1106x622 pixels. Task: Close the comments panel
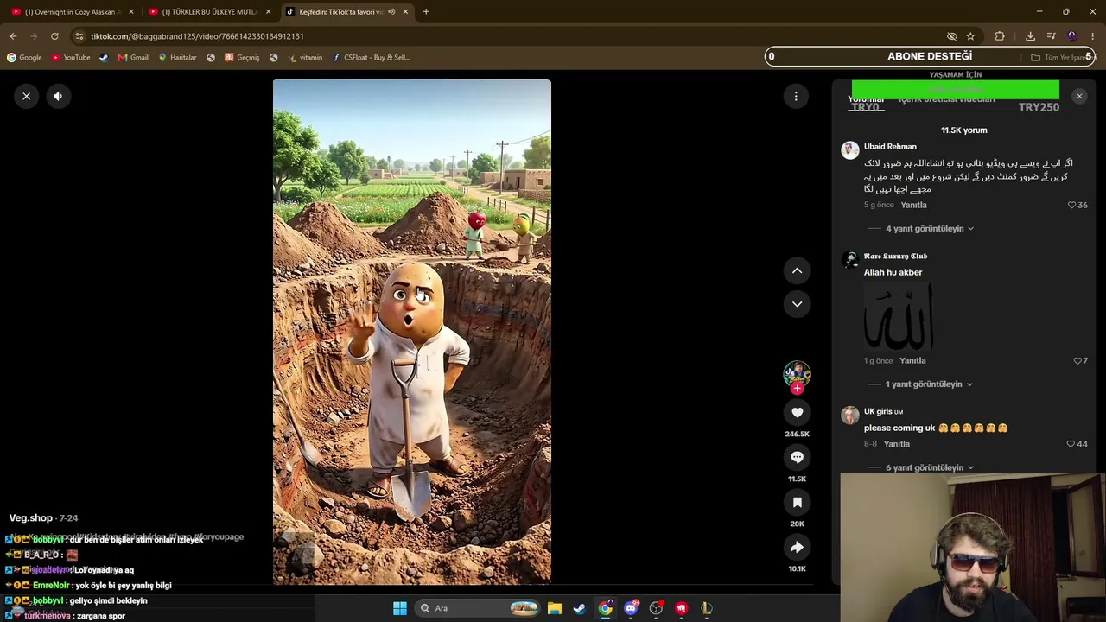pos(1079,96)
